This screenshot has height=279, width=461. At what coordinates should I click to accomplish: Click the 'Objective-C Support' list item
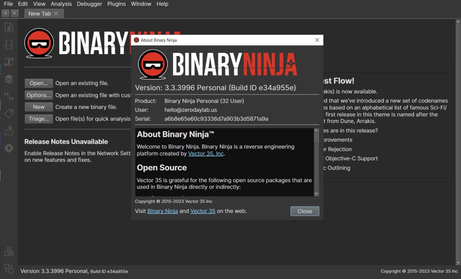(x=352, y=159)
